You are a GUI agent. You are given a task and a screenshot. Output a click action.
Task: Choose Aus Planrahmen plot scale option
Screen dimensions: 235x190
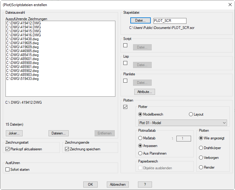click(140, 153)
